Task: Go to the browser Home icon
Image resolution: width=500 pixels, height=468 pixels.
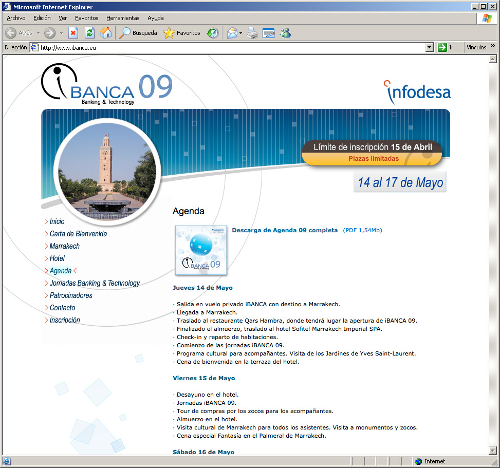Action: point(106,33)
